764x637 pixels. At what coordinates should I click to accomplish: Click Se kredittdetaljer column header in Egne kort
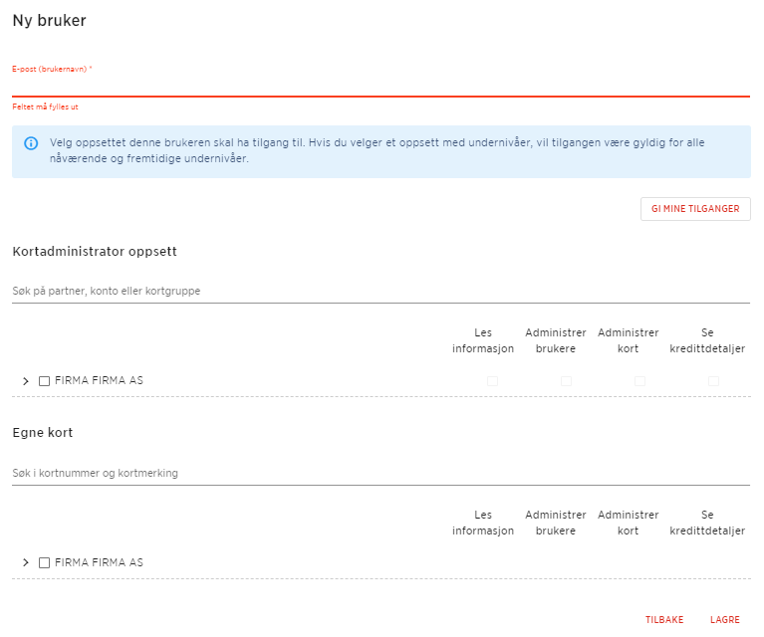707,523
